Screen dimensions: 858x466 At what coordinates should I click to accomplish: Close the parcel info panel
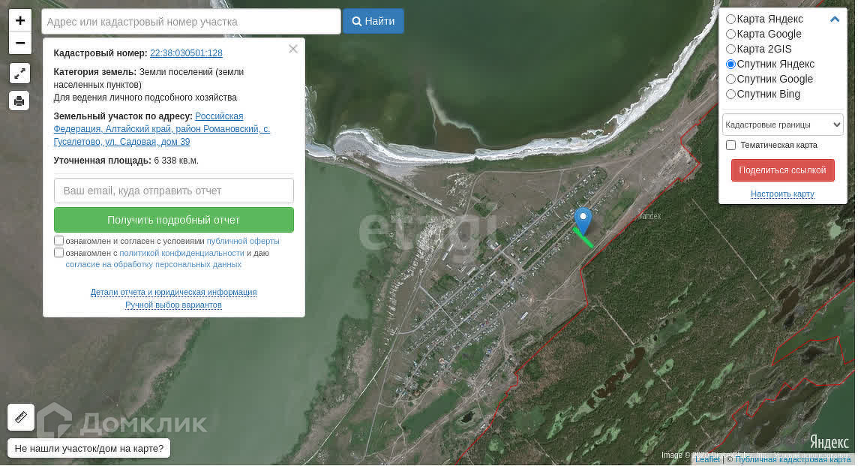click(293, 49)
